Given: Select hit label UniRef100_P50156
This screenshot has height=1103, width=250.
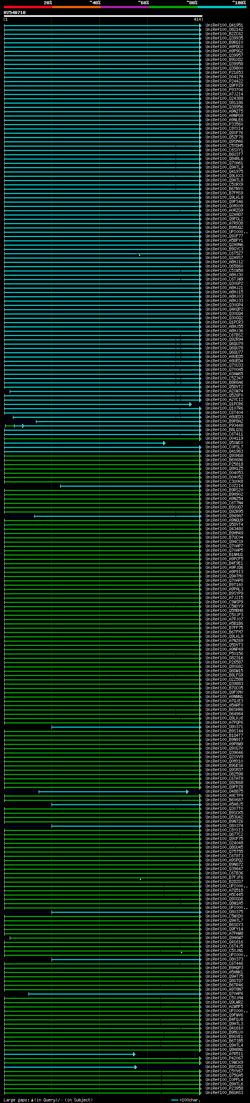Looking at the screenshot, I should [224, 653].
